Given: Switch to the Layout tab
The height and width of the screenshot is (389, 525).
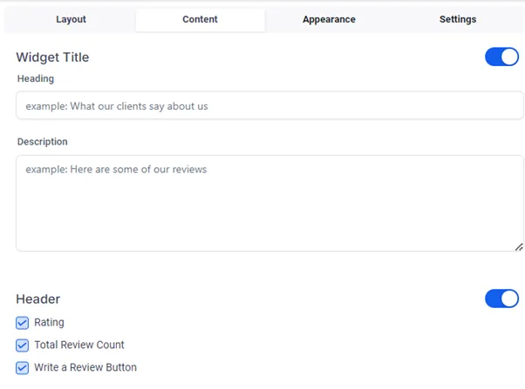Looking at the screenshot, I should coord(71,19).
